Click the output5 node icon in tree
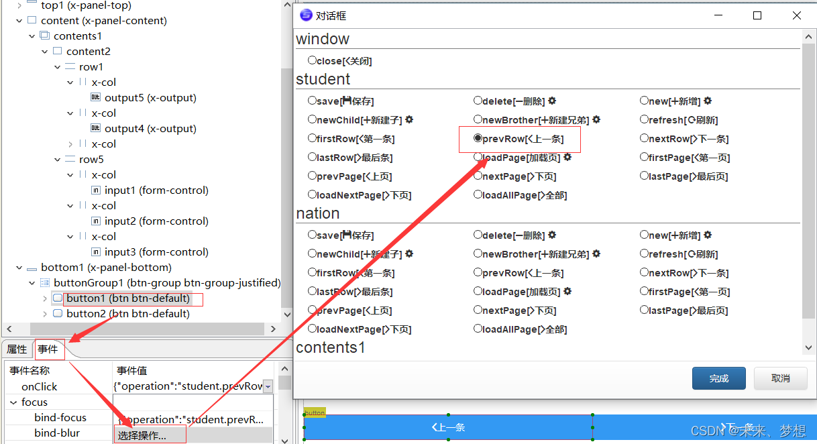This screenshot has height=444, width=817. click(95, 97)
